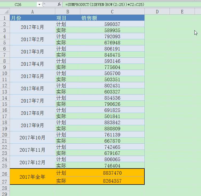Click into the SUMPRODUCT formula bar
The image size is (201, 196).
point(132,5)
